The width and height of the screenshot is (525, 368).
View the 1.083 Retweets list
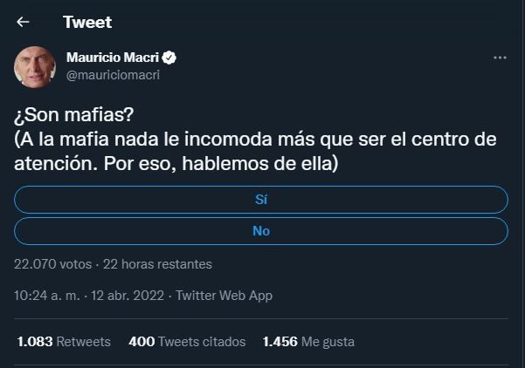64,342
